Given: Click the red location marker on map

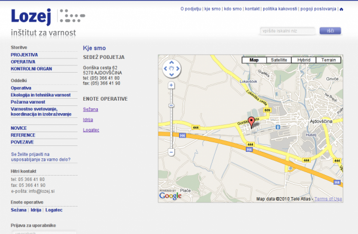Looking at the screenshot, I should tap(251, 122).
